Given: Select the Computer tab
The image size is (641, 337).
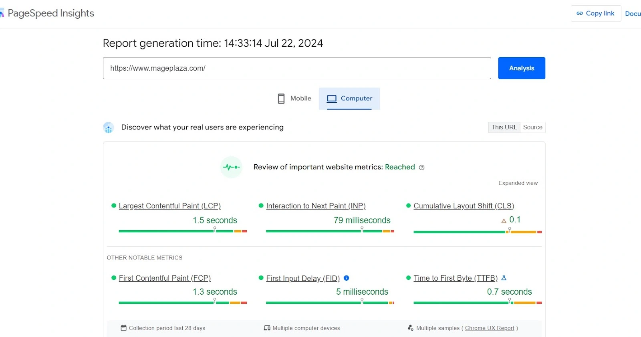Looking at the screenshot, I should (x=349, y=98).
